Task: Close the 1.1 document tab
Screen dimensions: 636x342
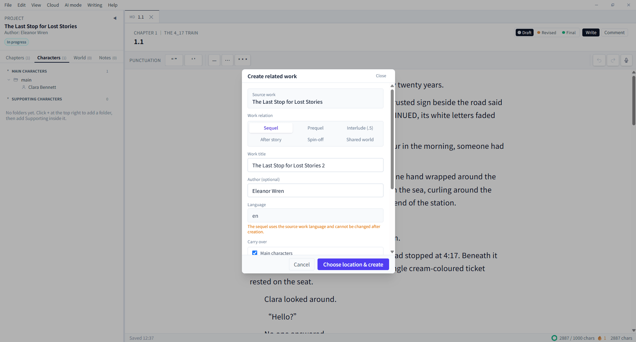Action: pyautogui.click(x=151, y=17)
